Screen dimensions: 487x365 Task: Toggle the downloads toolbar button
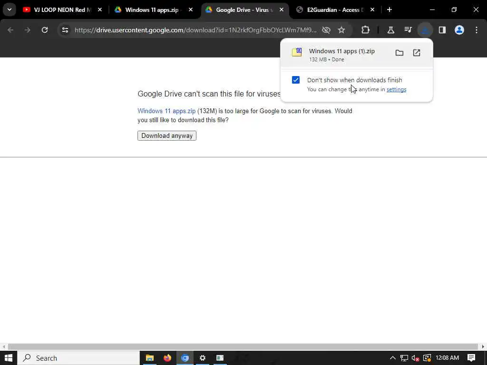coord(425,30)
